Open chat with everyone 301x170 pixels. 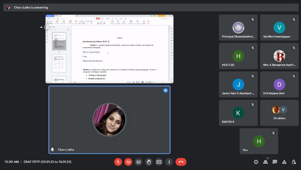point(275,162)
